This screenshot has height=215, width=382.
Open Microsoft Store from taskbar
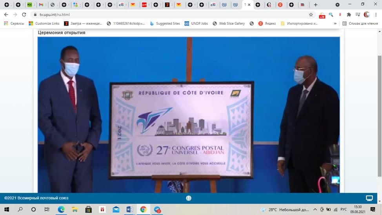click(88, 210)
